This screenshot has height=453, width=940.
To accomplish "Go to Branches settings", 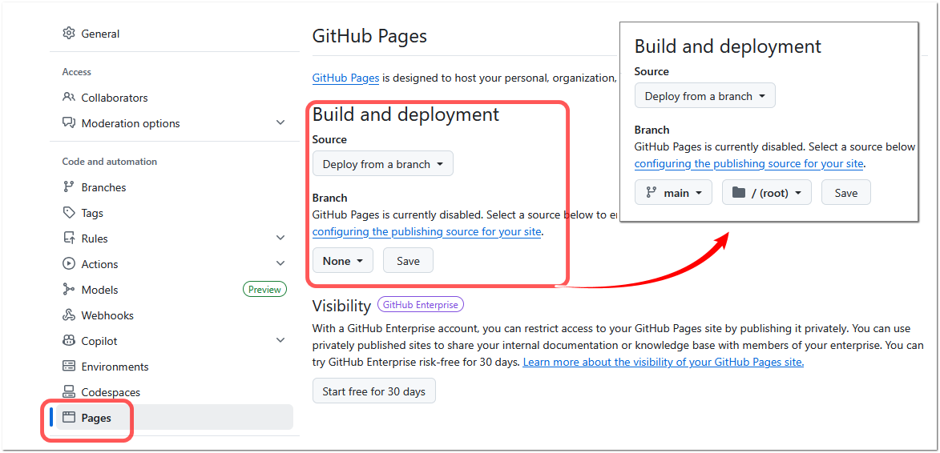I will tap(103, 186).
